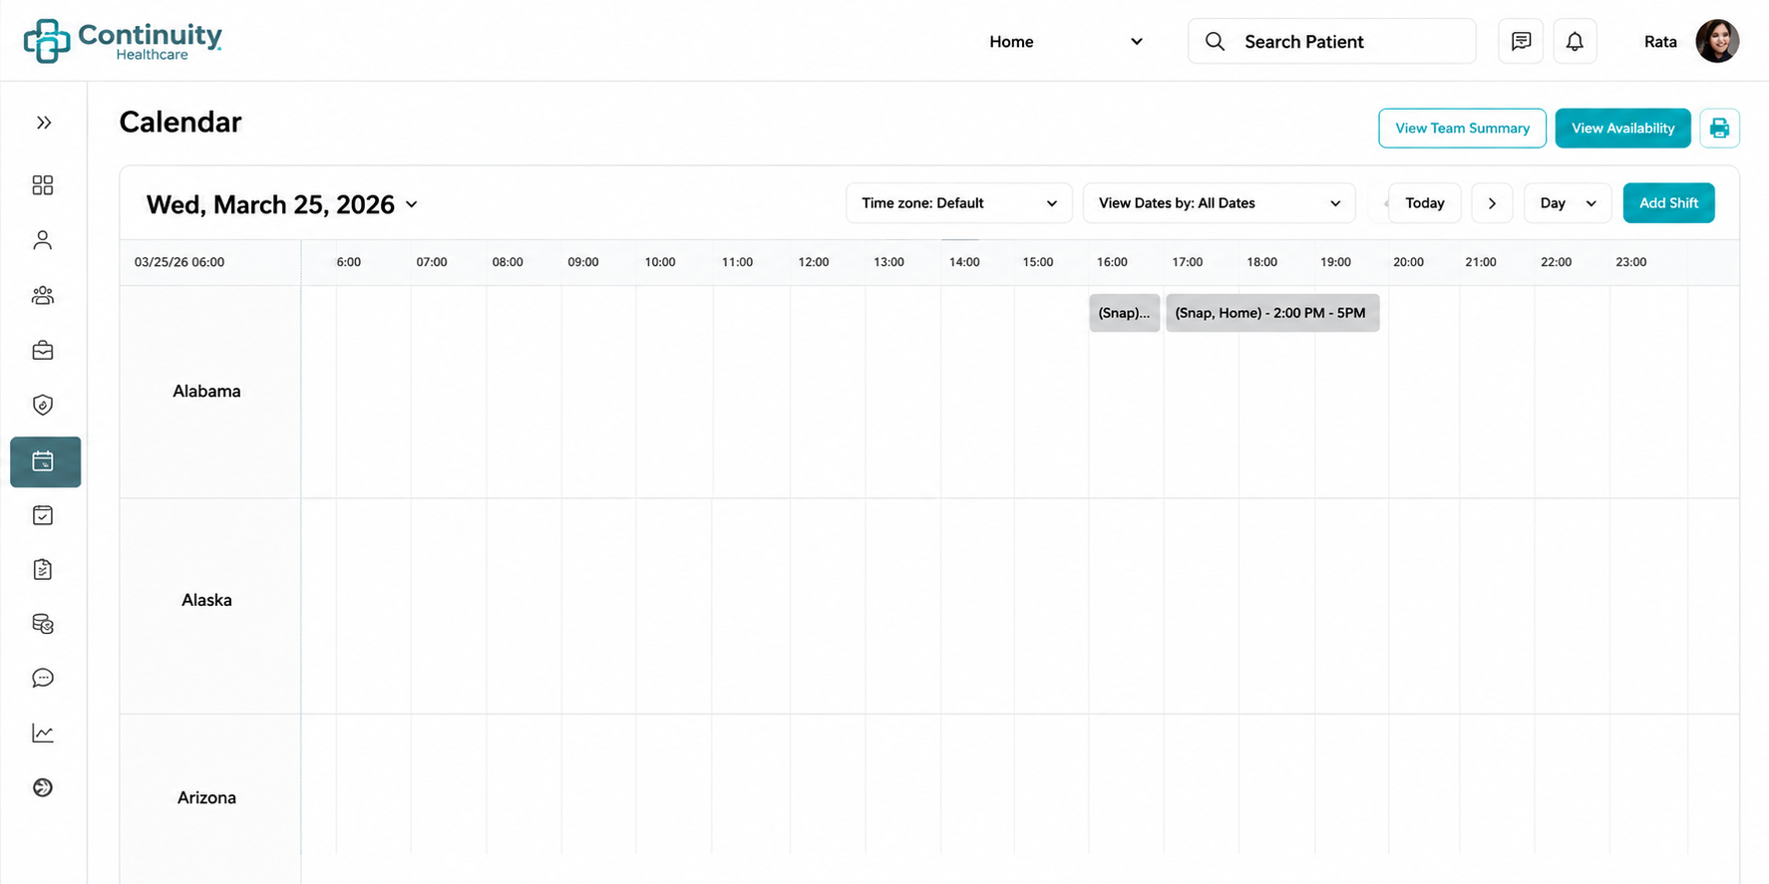Open the date picker for Wed, March 25, 2026
The width and height of the screenshot is (1769, 884).
[x=282, y=204]
